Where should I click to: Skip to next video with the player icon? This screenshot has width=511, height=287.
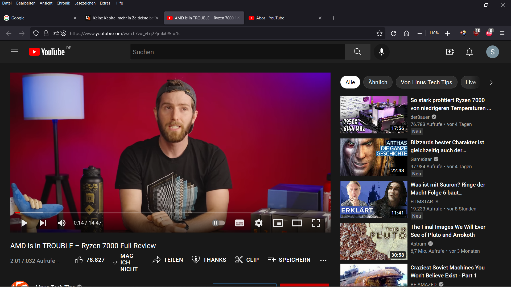coord(43,223)
